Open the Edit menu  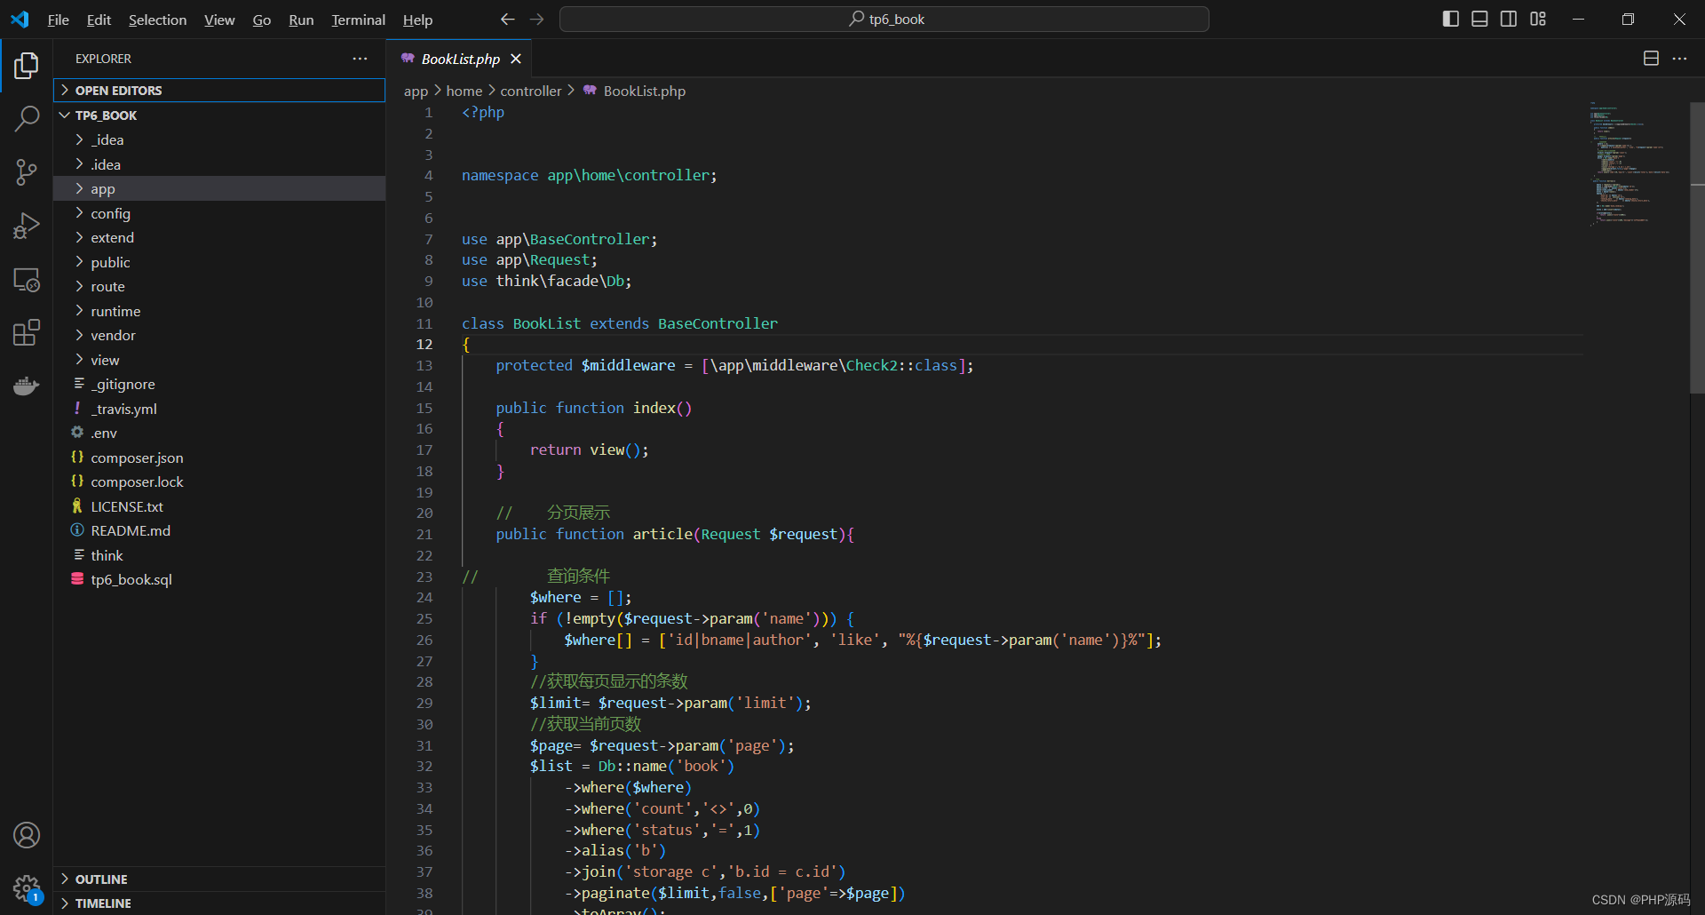pos(99,20)
